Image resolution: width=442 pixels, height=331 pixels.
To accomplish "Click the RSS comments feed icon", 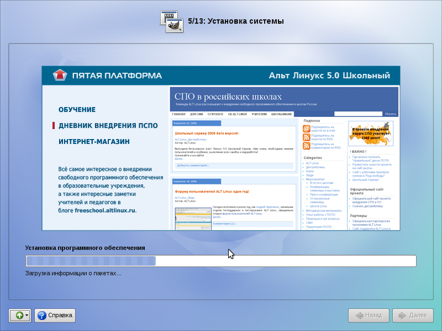I will [306, 146].
